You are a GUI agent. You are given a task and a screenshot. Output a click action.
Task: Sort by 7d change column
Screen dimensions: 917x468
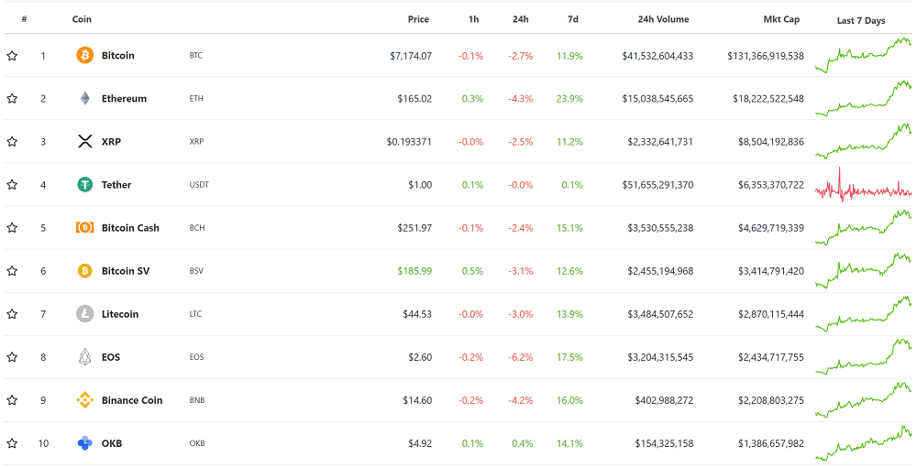[573, 19]
